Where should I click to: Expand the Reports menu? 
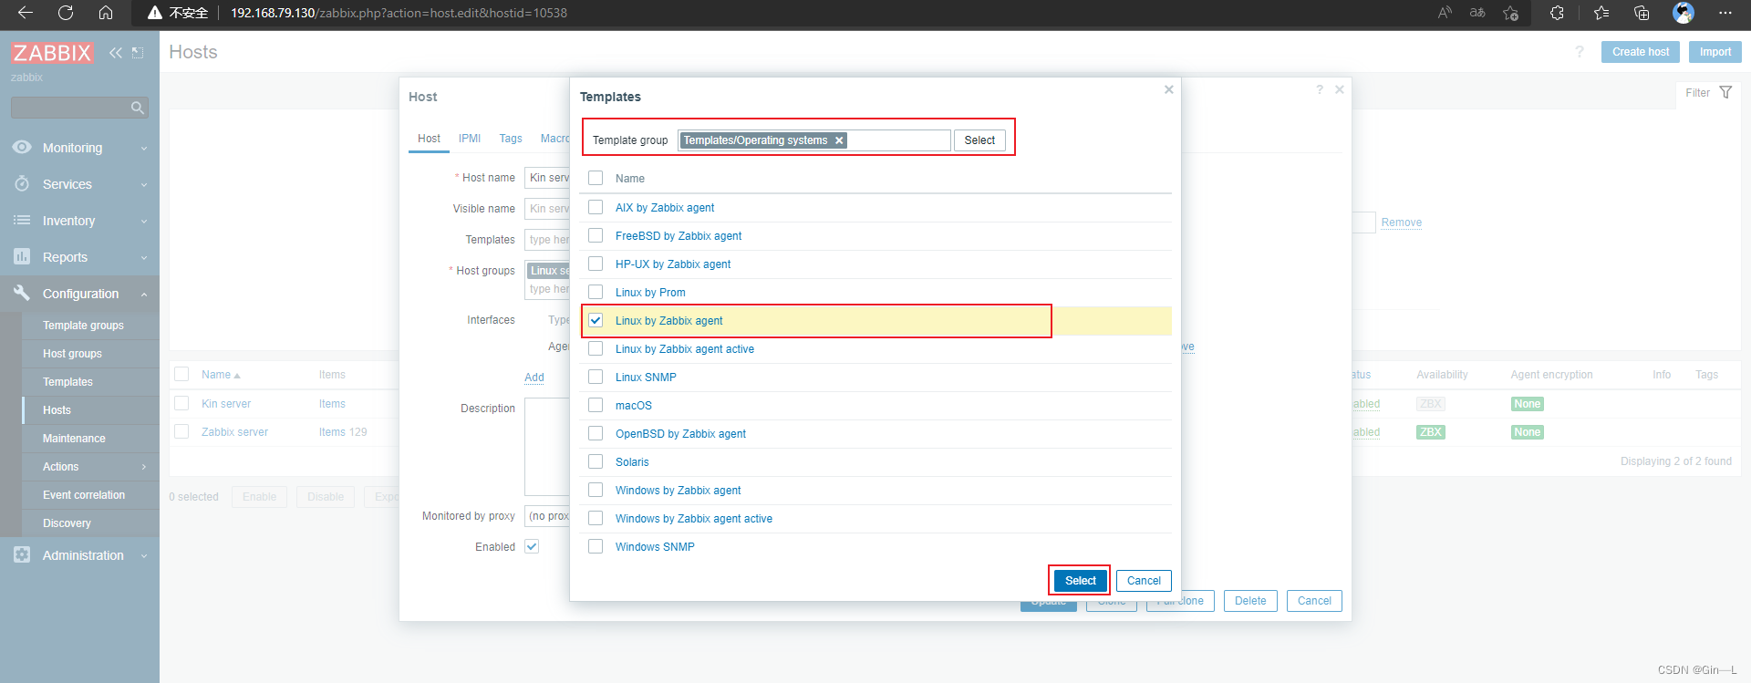144,257
